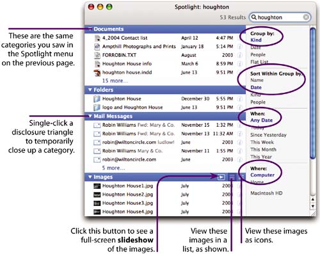Image resolution: width=320 pixels, height=254 pixels.
Task: Select Robin Williams Mary & Co. message
Action: (165, 151)
